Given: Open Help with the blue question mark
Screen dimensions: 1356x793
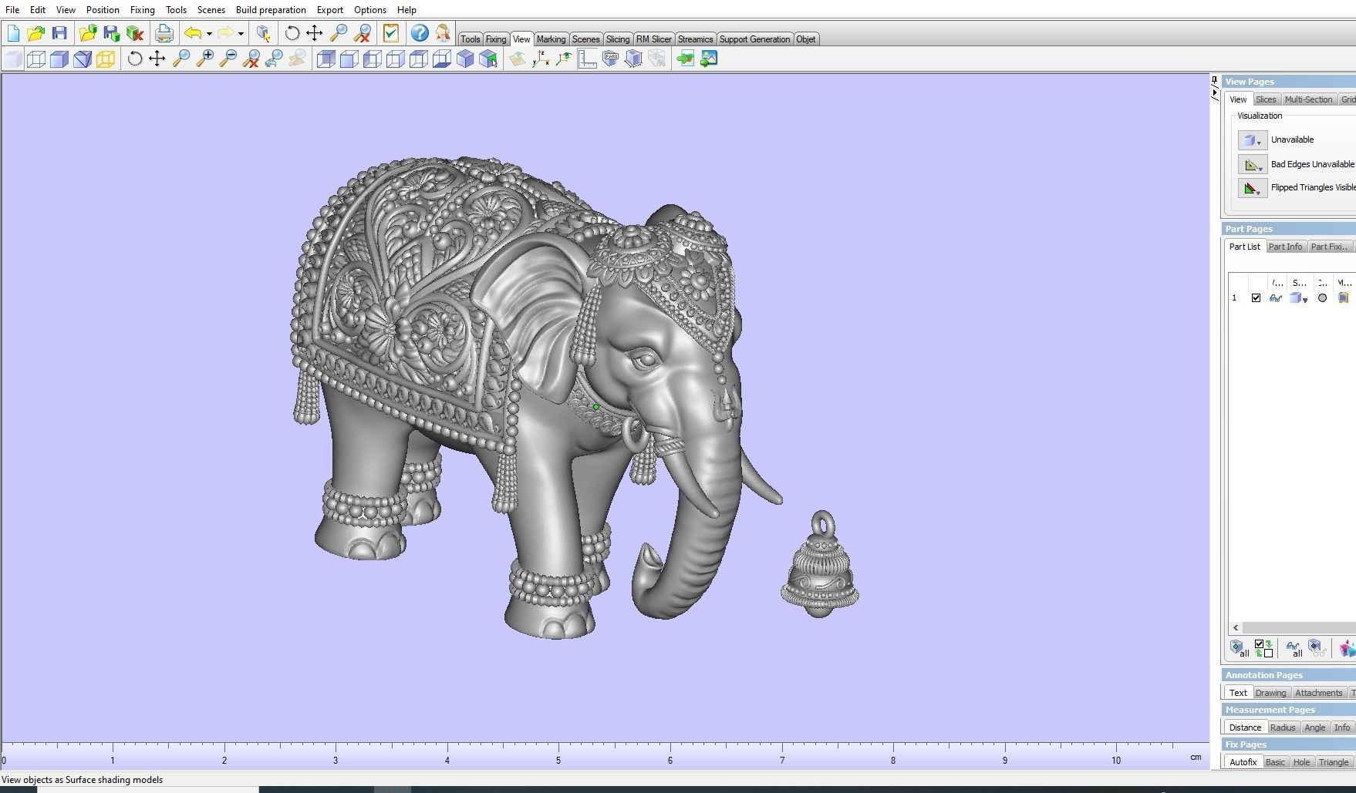Looking at the screenshot, I should (419, 33).
